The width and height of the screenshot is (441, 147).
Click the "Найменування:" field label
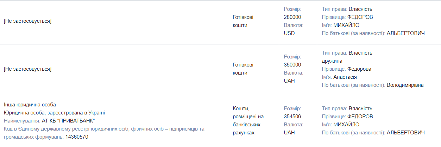click(x=22, y=121)
